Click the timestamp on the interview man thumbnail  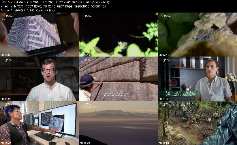164,99
